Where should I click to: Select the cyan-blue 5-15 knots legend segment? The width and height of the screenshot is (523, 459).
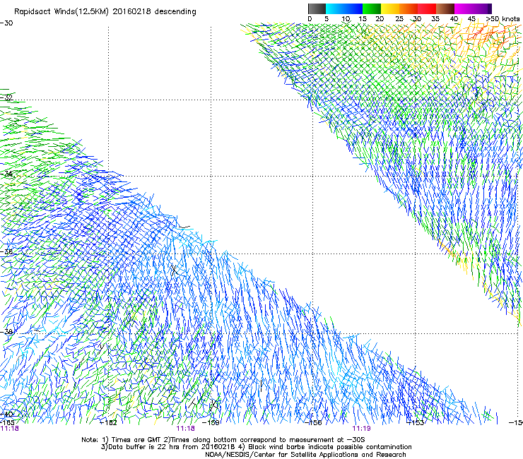[x=344, y=8]
